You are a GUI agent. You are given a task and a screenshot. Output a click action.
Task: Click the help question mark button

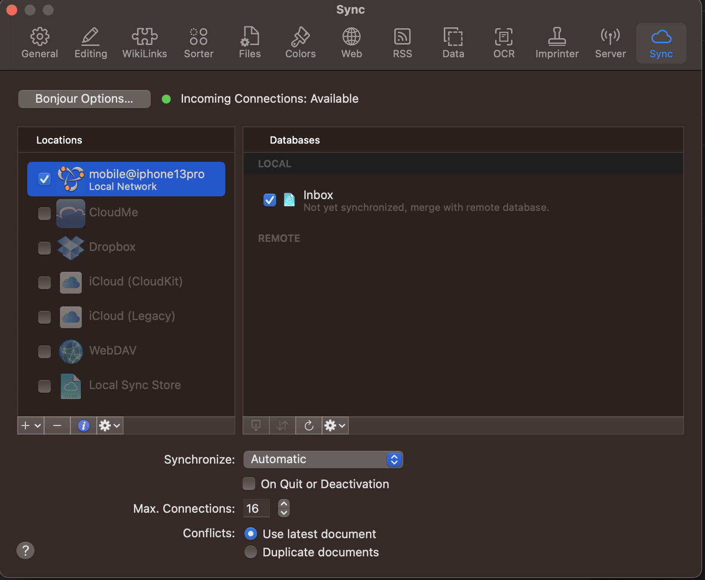(25, 550)
